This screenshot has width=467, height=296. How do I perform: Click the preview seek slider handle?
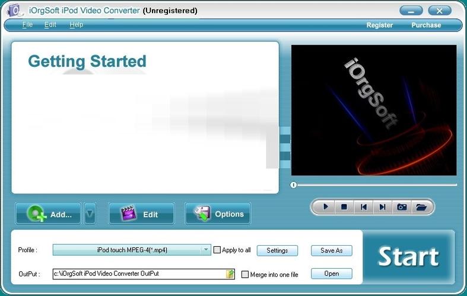(293, 185)
